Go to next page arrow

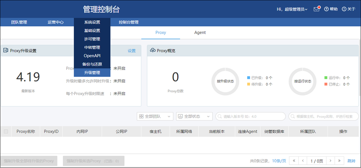click(x=330, y=161)
